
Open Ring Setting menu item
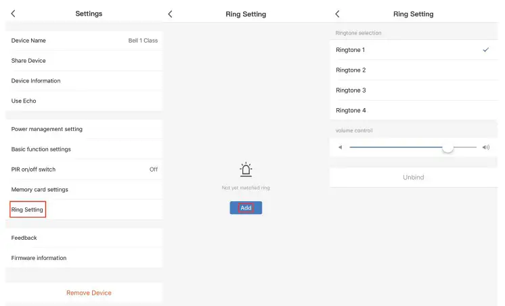coord(28,210)
